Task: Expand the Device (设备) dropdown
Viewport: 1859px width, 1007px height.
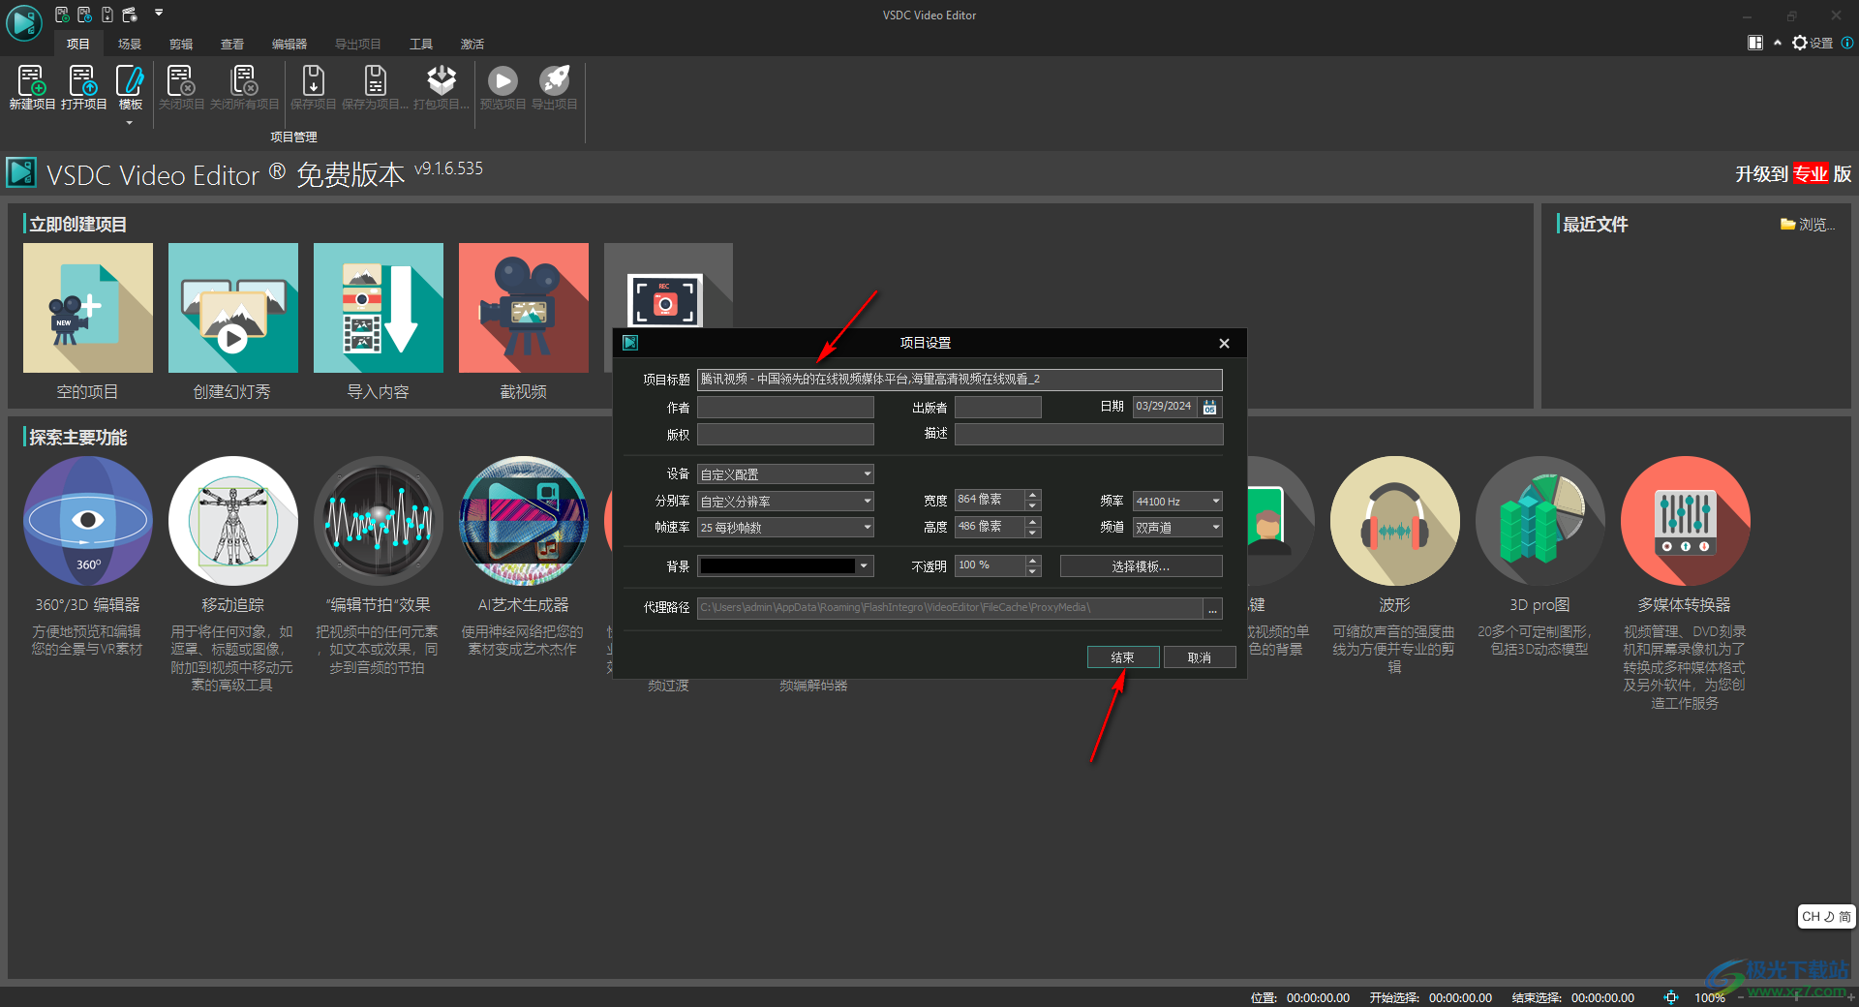Action: 867,474
